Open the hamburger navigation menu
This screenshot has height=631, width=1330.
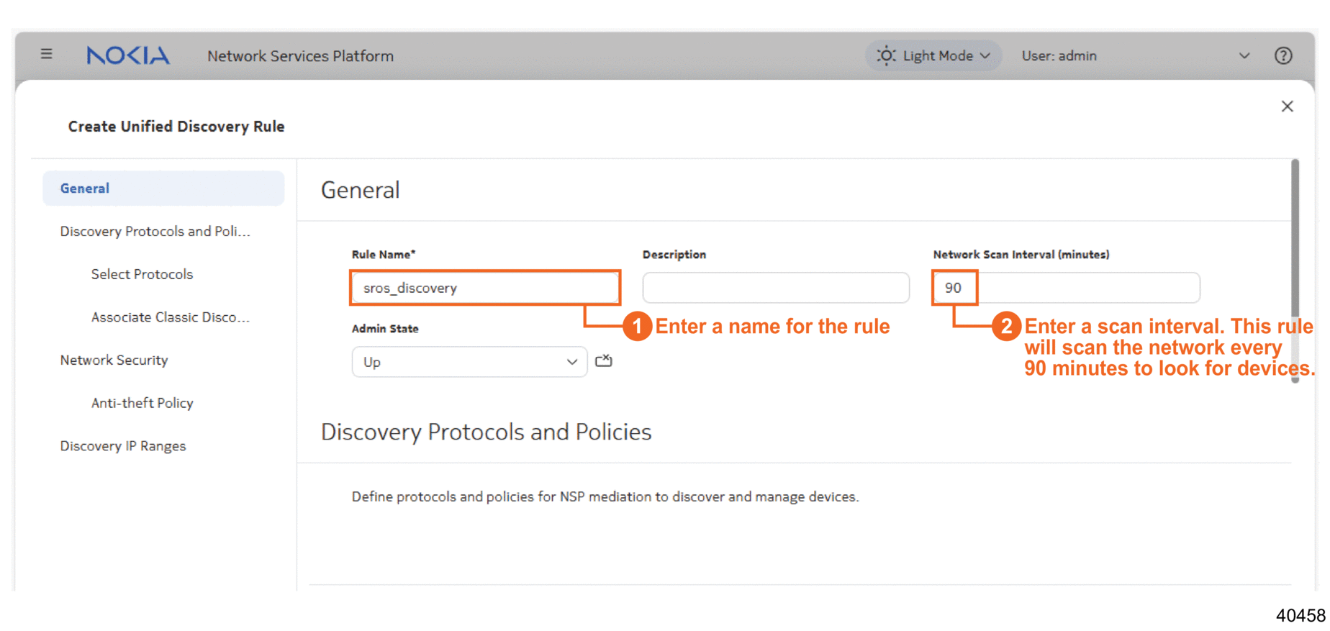point(47,54)
